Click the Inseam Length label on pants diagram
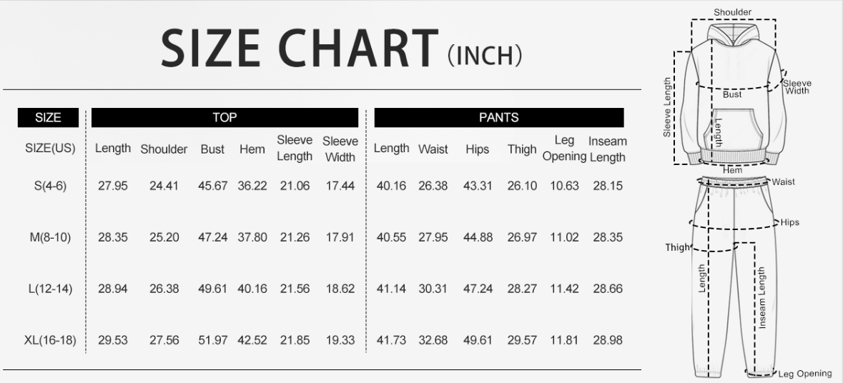 [762, 297]
